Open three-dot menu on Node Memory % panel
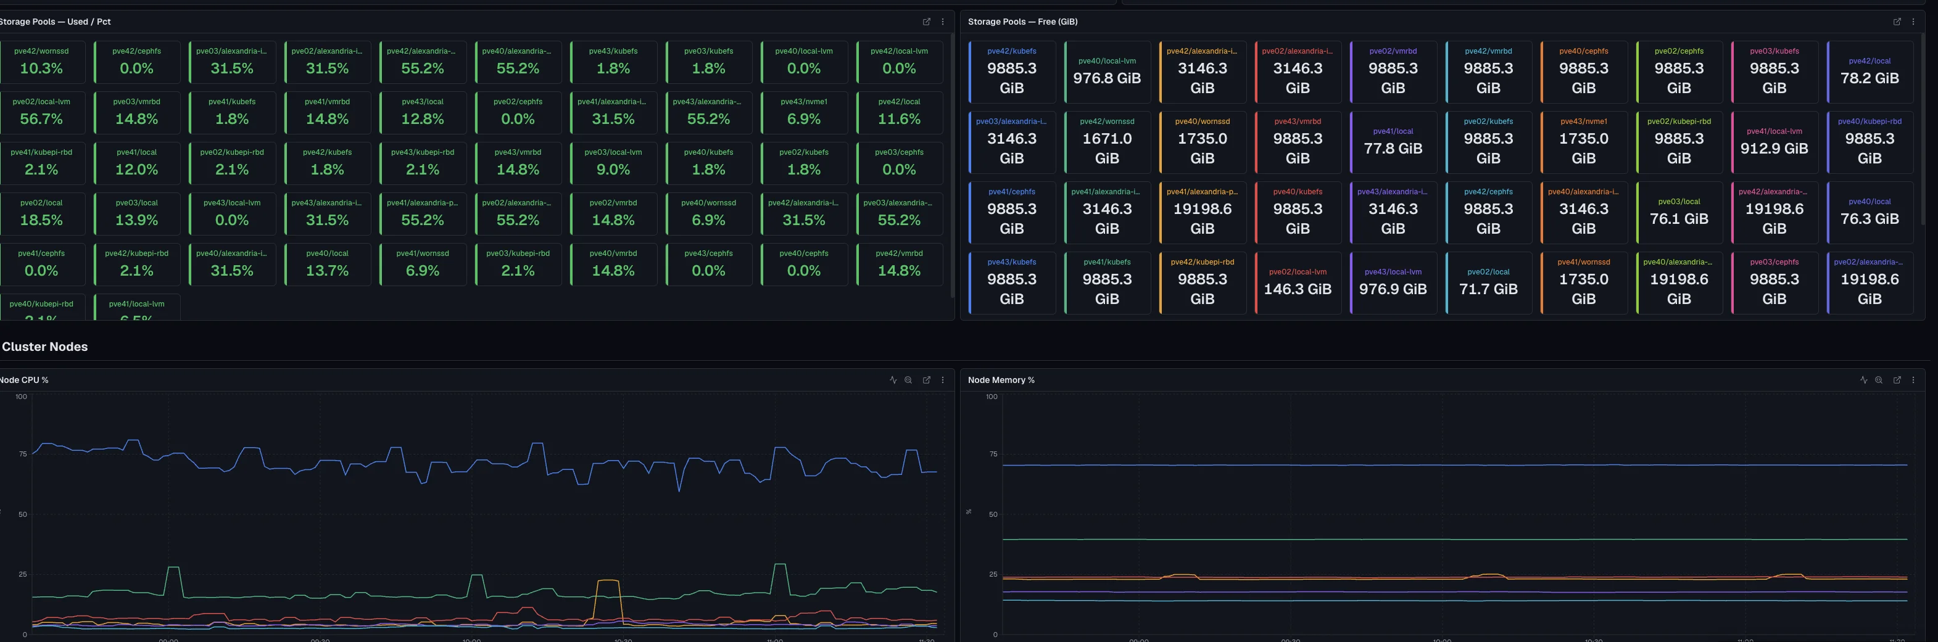The image size is (1938, 642). coord(1913,380)
